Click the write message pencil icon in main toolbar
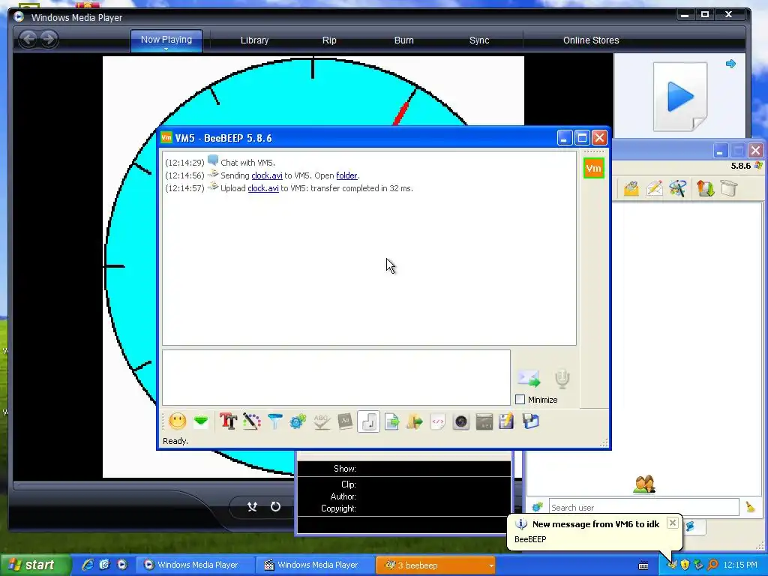The height and width of the screenshot is (576, 768). pyautogui.click(x=654, y=188)
